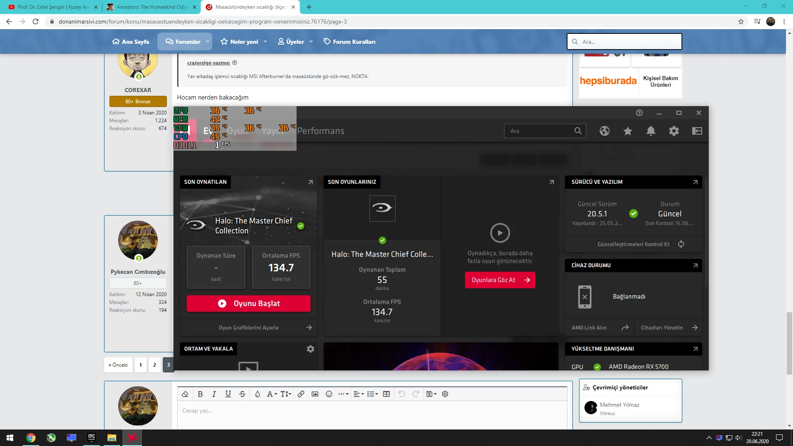Toggle strikethrough formatting in reply editor

(x=242, y=394)
